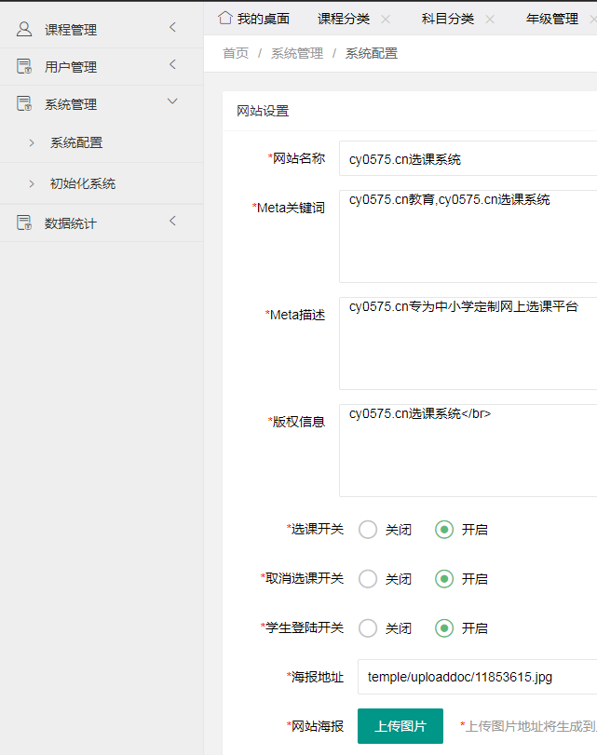Click the 海报地址 input field
597x755 pixels.
477,677
